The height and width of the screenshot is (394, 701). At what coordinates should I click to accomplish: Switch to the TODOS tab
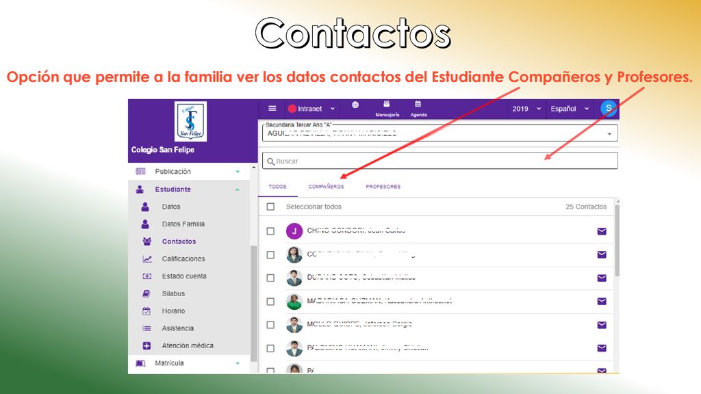(x=278, y=187)
